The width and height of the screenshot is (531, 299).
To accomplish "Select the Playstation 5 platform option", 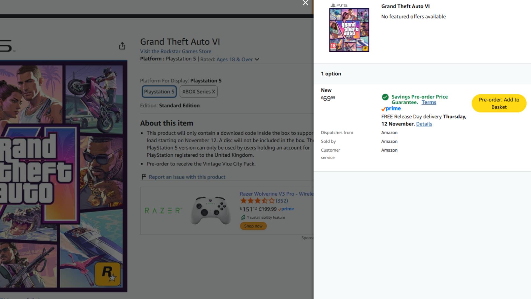I will click(159, 92).
